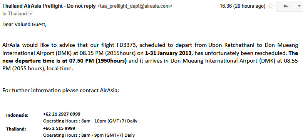This screenshot has width=303, height=139.
Task: Click the 'Indonesia:' label
Action: (x=17, y=115)
